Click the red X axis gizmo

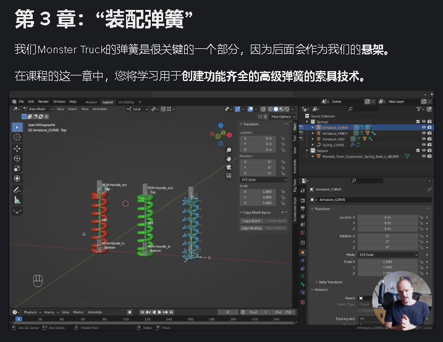click(x=229, y=135)
